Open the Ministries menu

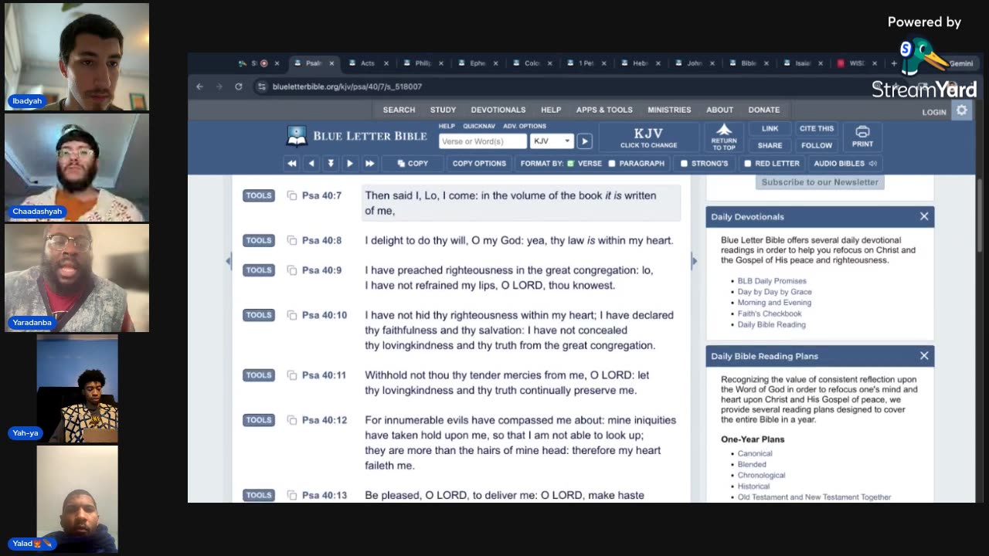pyautogui.click(x=669, y=110)
